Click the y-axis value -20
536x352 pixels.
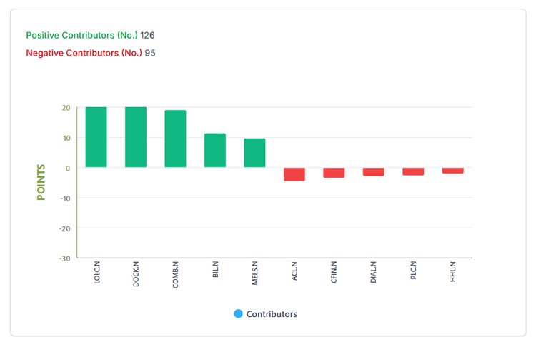pyautogui.click(x=64, y=228)
